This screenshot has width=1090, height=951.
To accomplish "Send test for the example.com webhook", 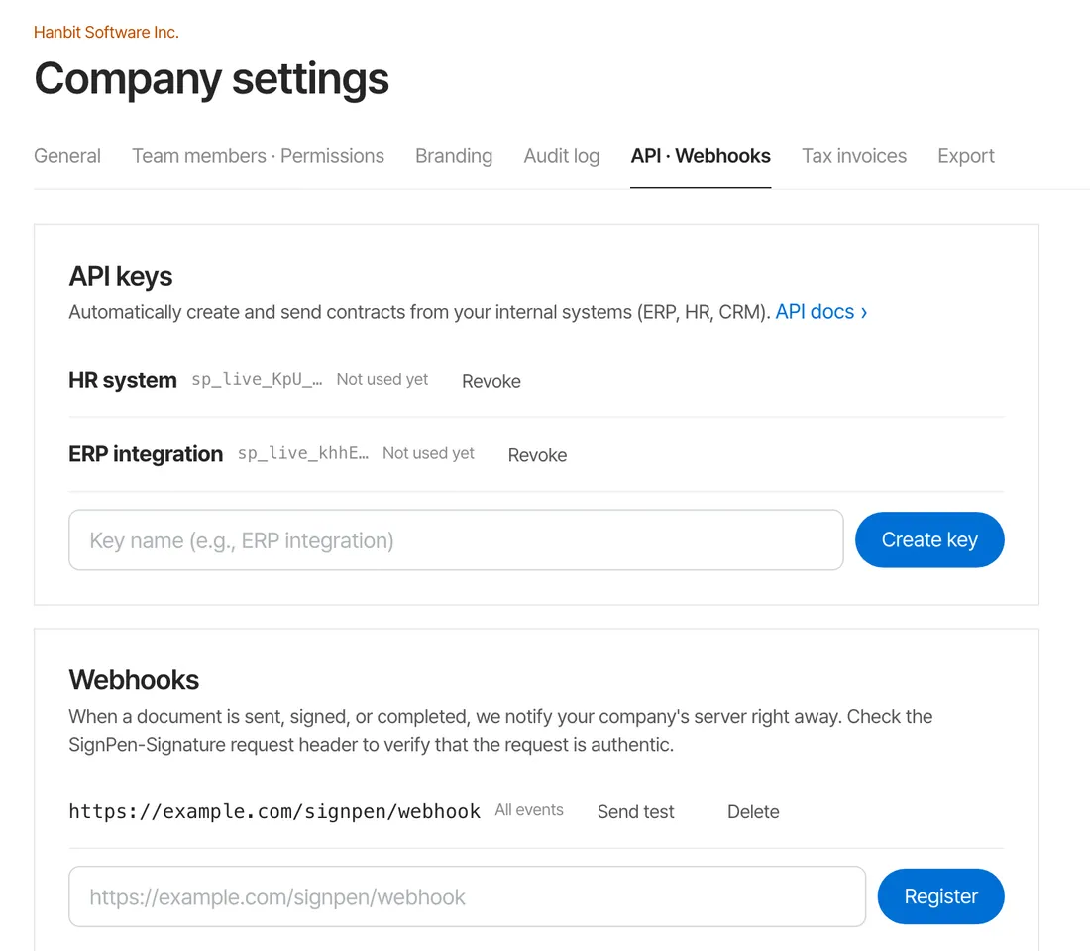I will [x=636, y=812].
